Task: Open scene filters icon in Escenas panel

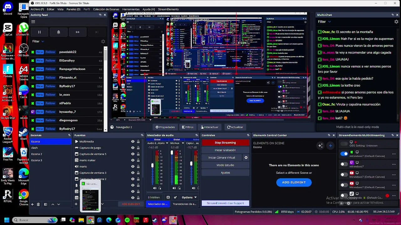Action: click(x=45, y=204)
